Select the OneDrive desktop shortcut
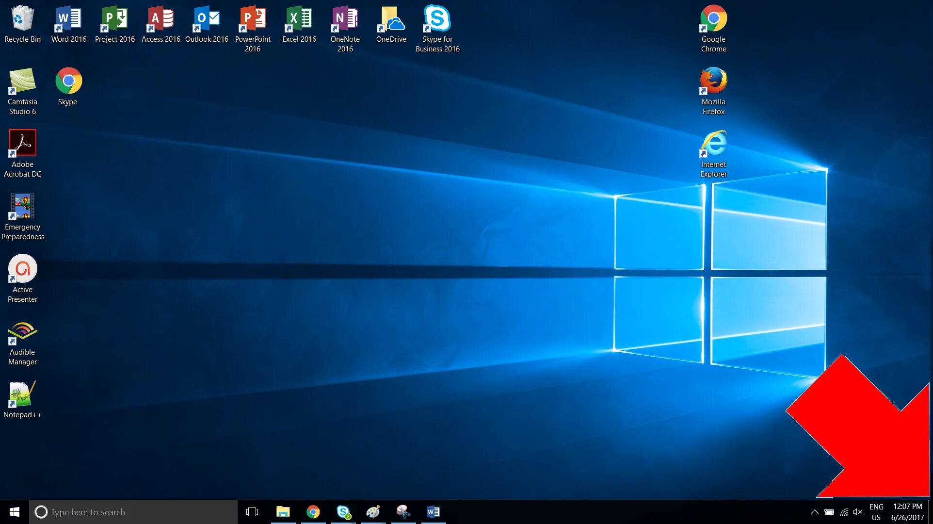Screen dimensions: 933x524 click(391, 24)
